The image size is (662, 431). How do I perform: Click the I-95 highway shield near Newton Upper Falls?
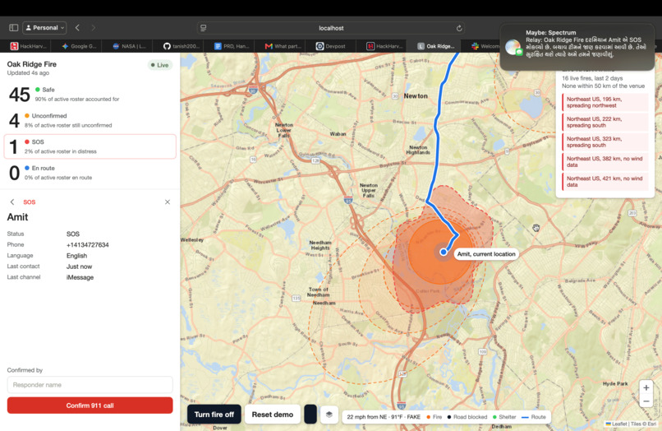pos(348,200)
